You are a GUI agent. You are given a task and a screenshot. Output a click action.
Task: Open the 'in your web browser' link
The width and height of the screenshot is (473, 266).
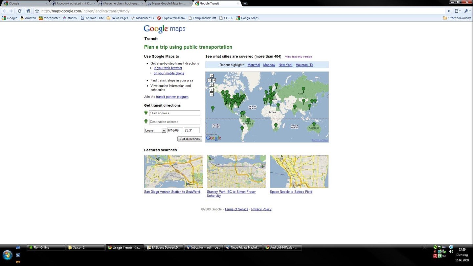168,68
